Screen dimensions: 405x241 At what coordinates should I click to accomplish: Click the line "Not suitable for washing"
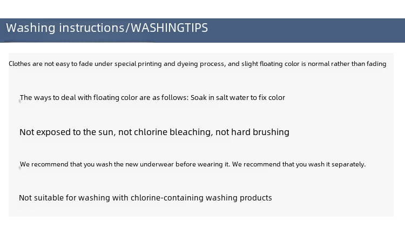click(145, 198)
